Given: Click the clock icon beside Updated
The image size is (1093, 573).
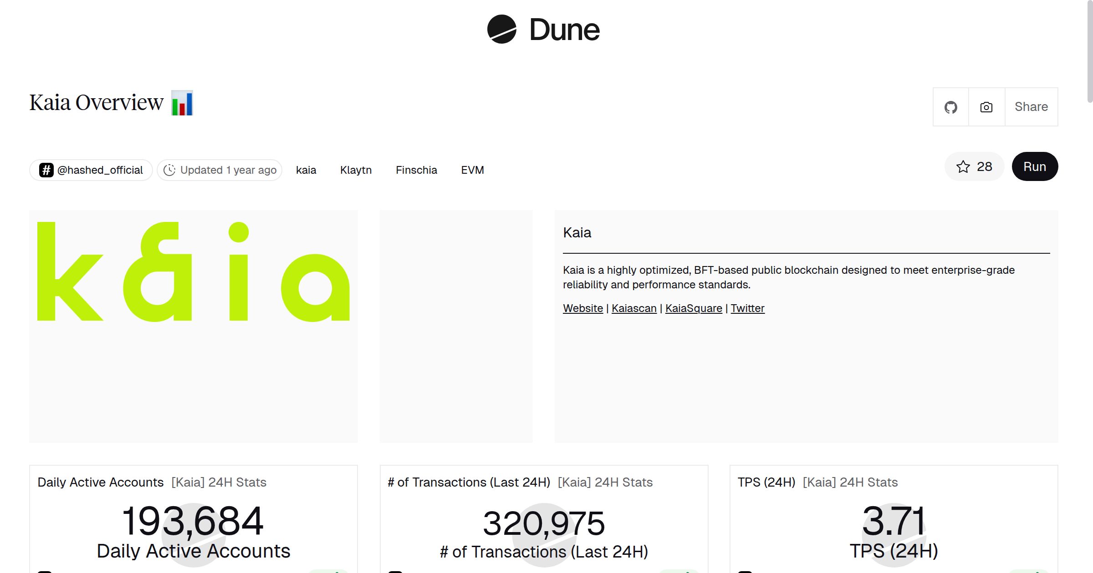Looking at the screenshot, I should click(x=169, y=170).
